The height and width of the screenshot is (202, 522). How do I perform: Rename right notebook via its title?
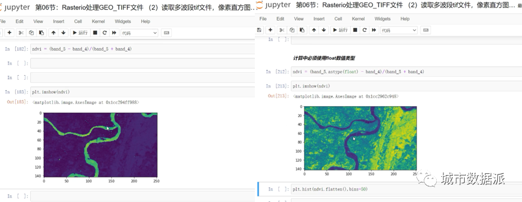405,5
